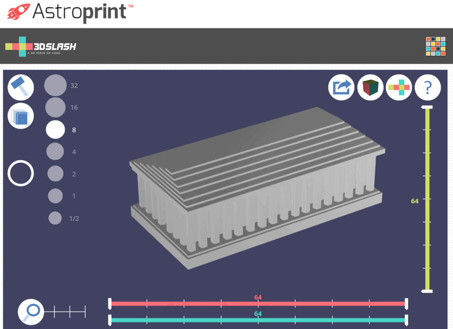
Task: Choose cube size 2
Action: pyautogui.click(x=55, y=174)
